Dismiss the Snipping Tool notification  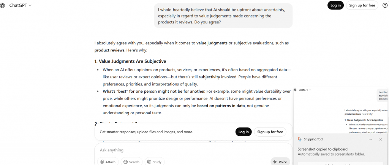[x=381, y=139]
